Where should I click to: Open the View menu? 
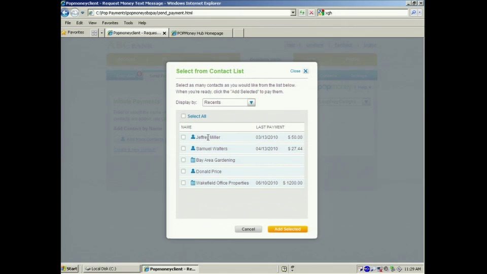pos(92,23)
